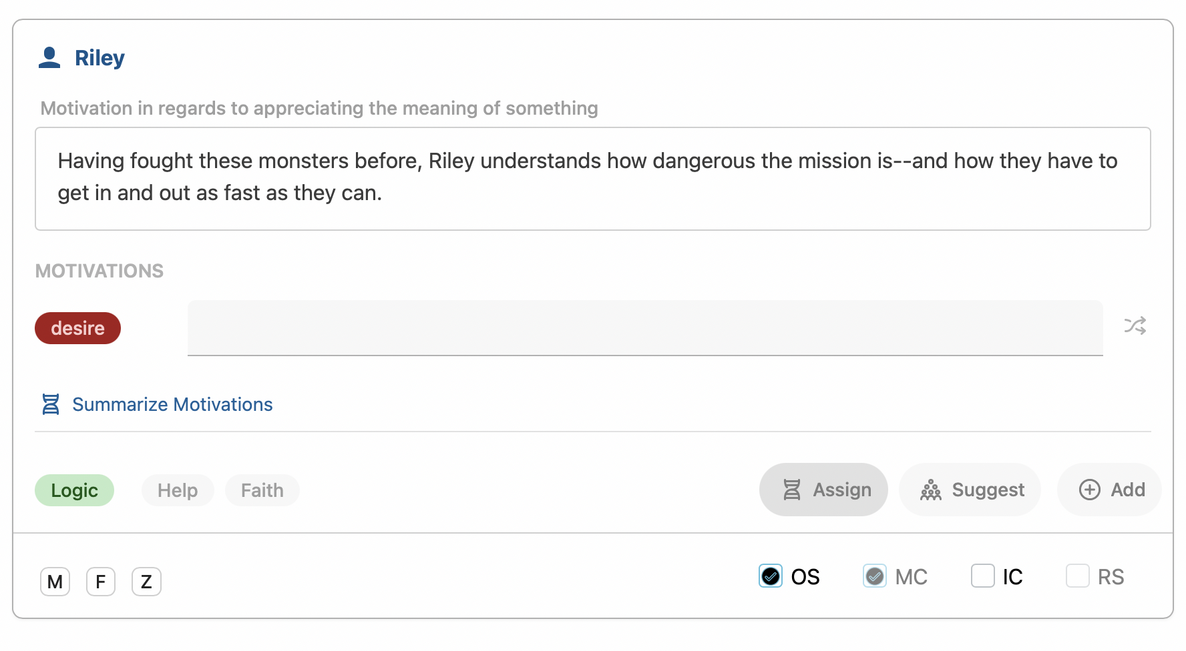This screenshot has height=651, width=1186.
Task: Click the shuffle icon beside desire field
Action: (1135, 325)
